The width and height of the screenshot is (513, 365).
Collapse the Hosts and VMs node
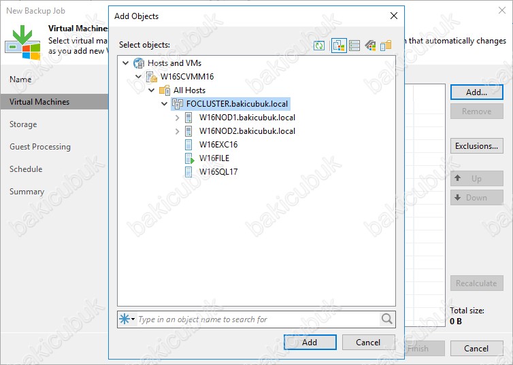(126, 63)
